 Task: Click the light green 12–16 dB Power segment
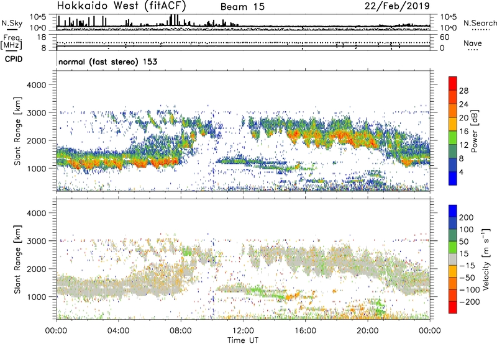click(453, 138)
